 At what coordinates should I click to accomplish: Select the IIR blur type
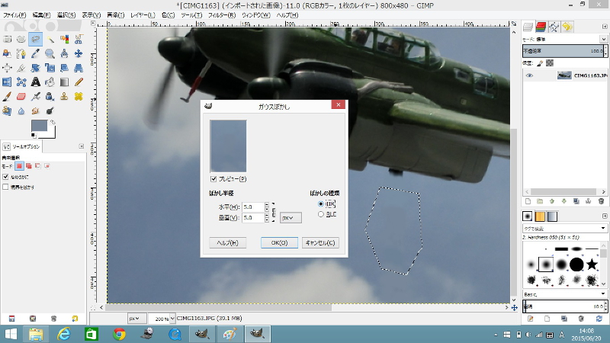pyautogui.click(x=321, y=204)
